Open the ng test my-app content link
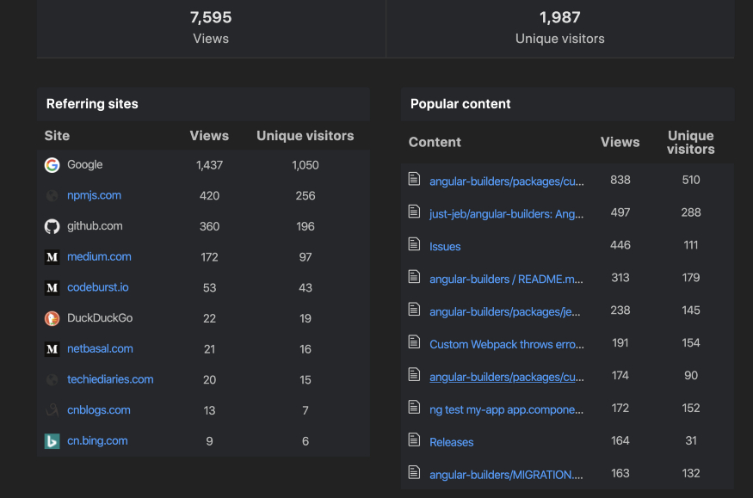The width and height of the screenshot is (753, 498). click(x=506, y=409)
